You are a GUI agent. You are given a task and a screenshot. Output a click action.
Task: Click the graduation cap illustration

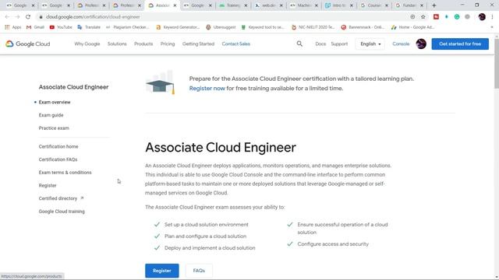pos(161,82)
